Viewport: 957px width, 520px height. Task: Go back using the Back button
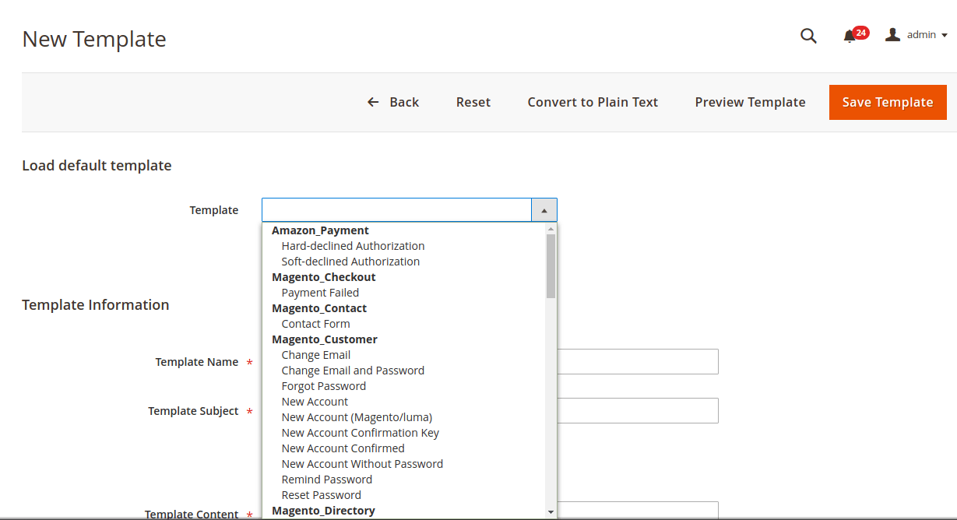(393, 102)
